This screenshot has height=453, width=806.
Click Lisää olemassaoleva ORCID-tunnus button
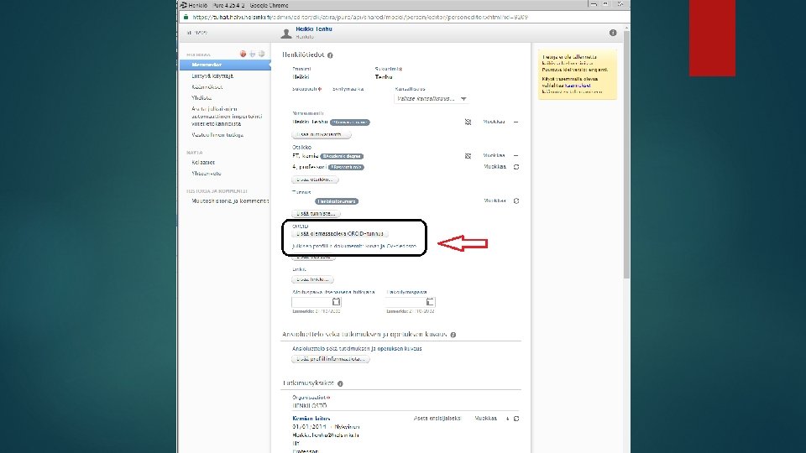340,234
